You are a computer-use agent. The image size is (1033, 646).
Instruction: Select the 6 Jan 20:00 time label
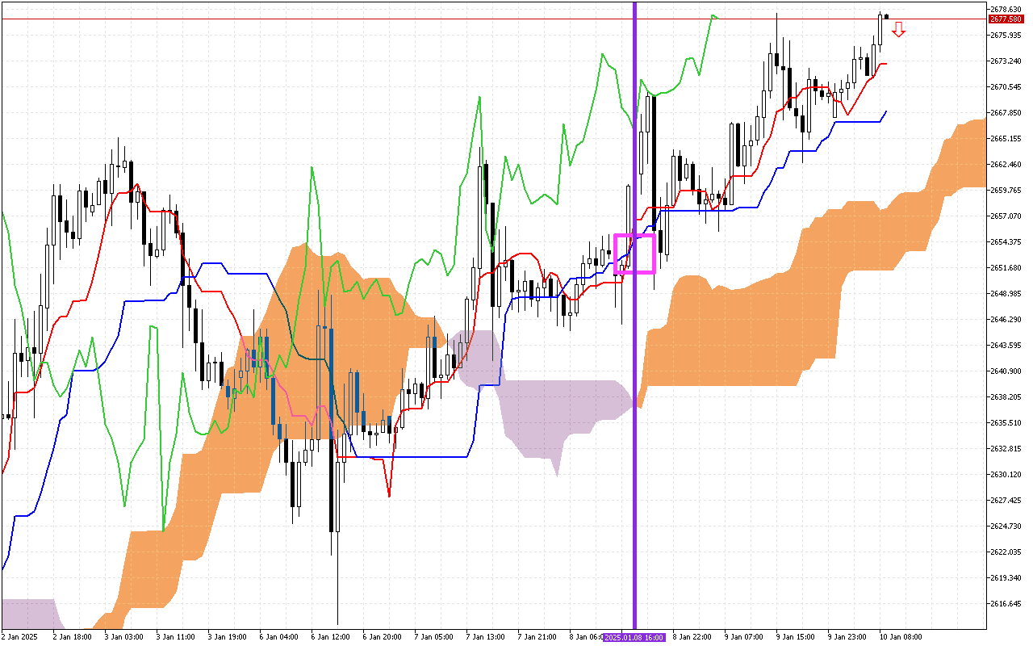point(384,637)
